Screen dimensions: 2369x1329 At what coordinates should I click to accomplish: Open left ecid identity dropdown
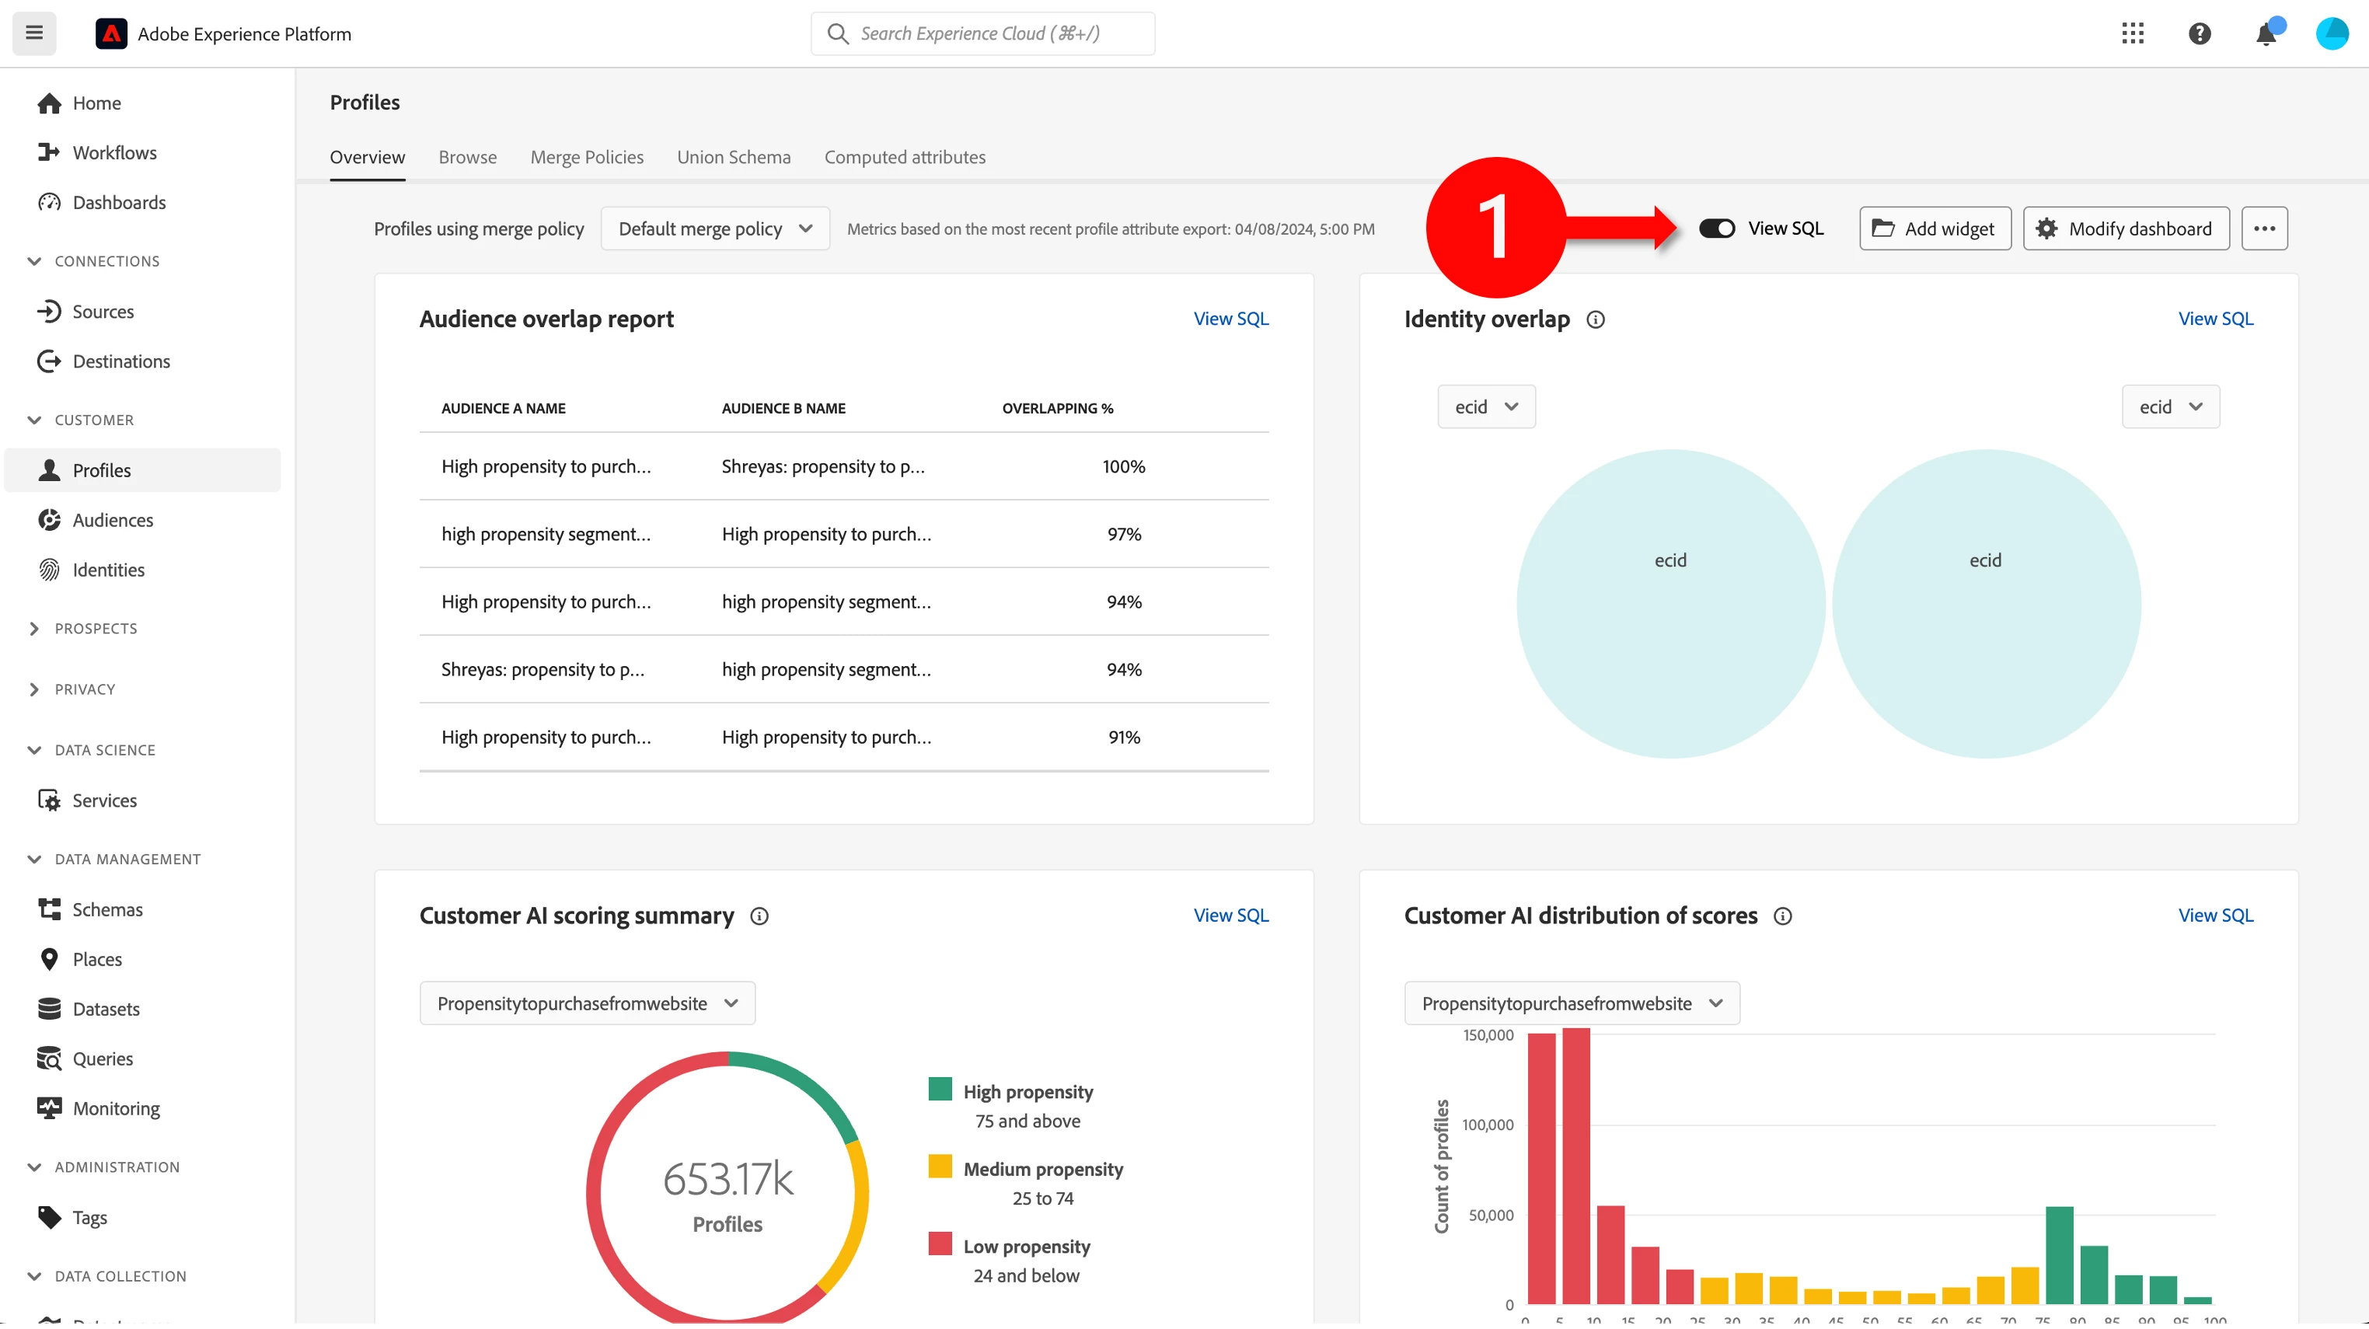click(1485, 406)
